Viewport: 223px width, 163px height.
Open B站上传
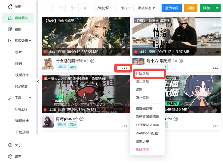pyautogui.click(x=21, y=109)
